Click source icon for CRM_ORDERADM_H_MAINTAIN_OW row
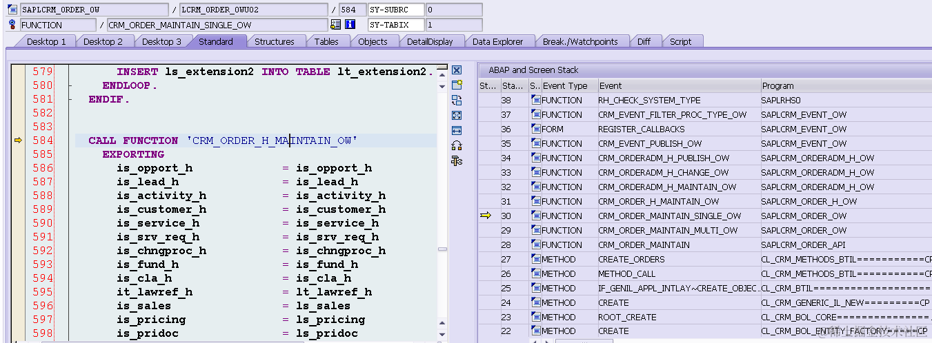 (x=536, y=187)
